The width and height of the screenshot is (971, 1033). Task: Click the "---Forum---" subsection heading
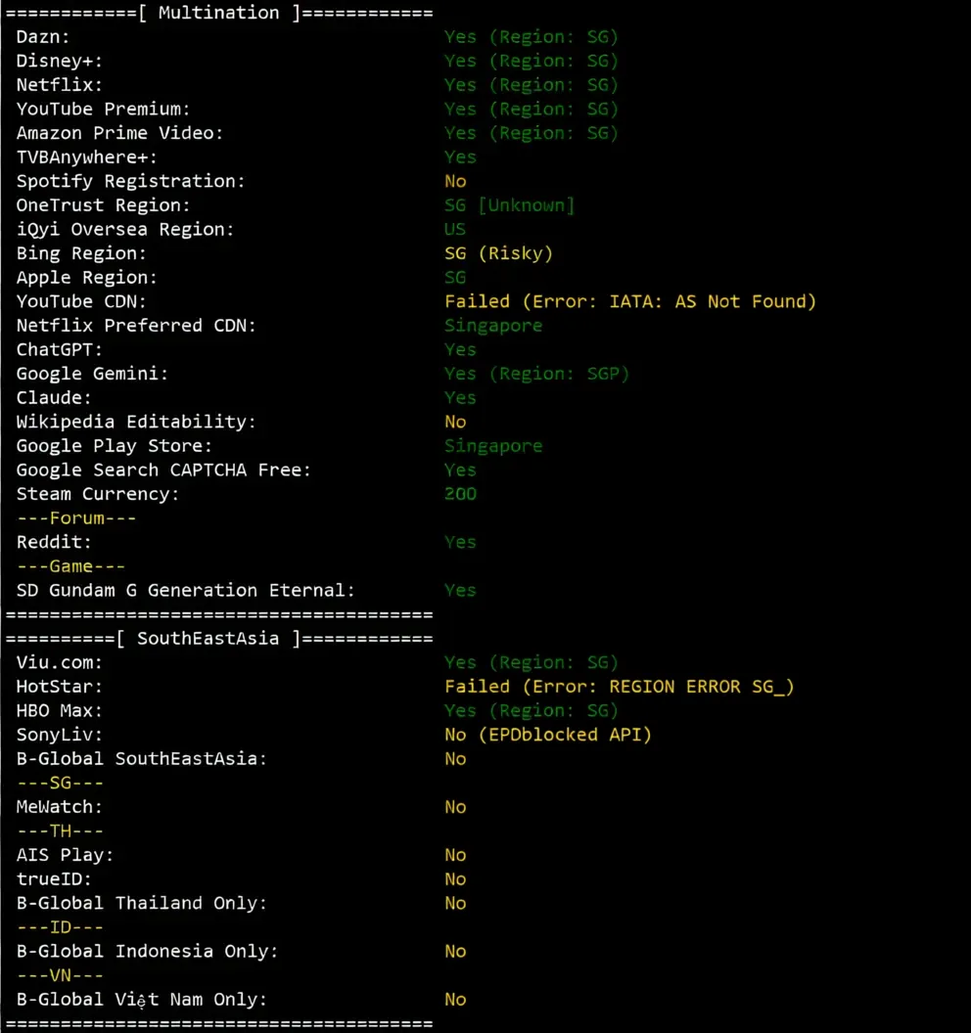pyautogui.click(x=76, y=518)
